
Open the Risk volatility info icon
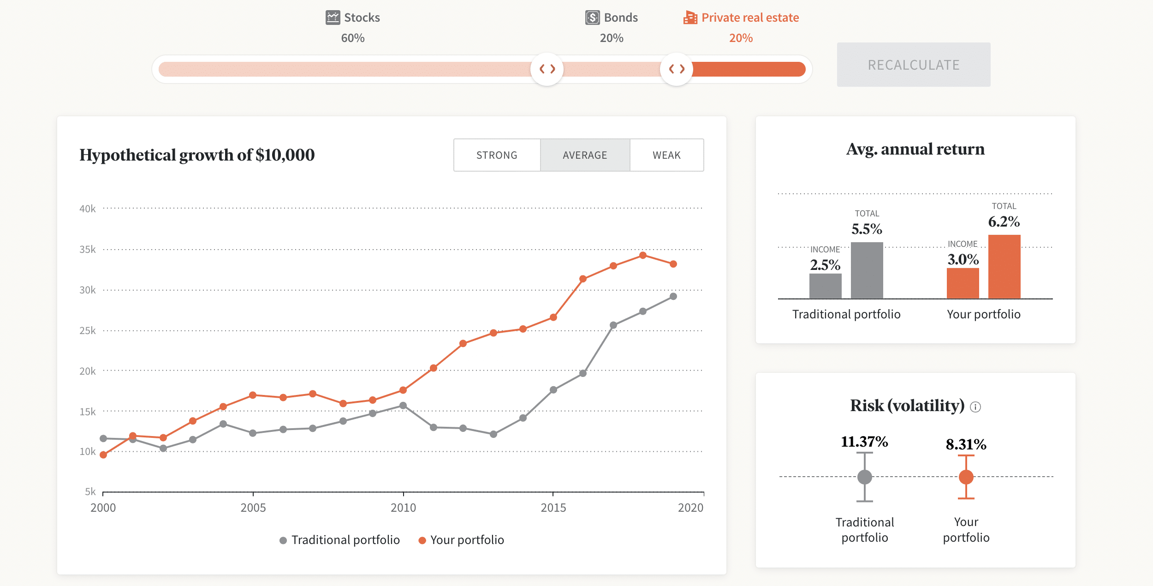(x=975, y=407)
